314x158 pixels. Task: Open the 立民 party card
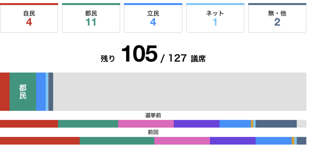(x=153, y=18)
